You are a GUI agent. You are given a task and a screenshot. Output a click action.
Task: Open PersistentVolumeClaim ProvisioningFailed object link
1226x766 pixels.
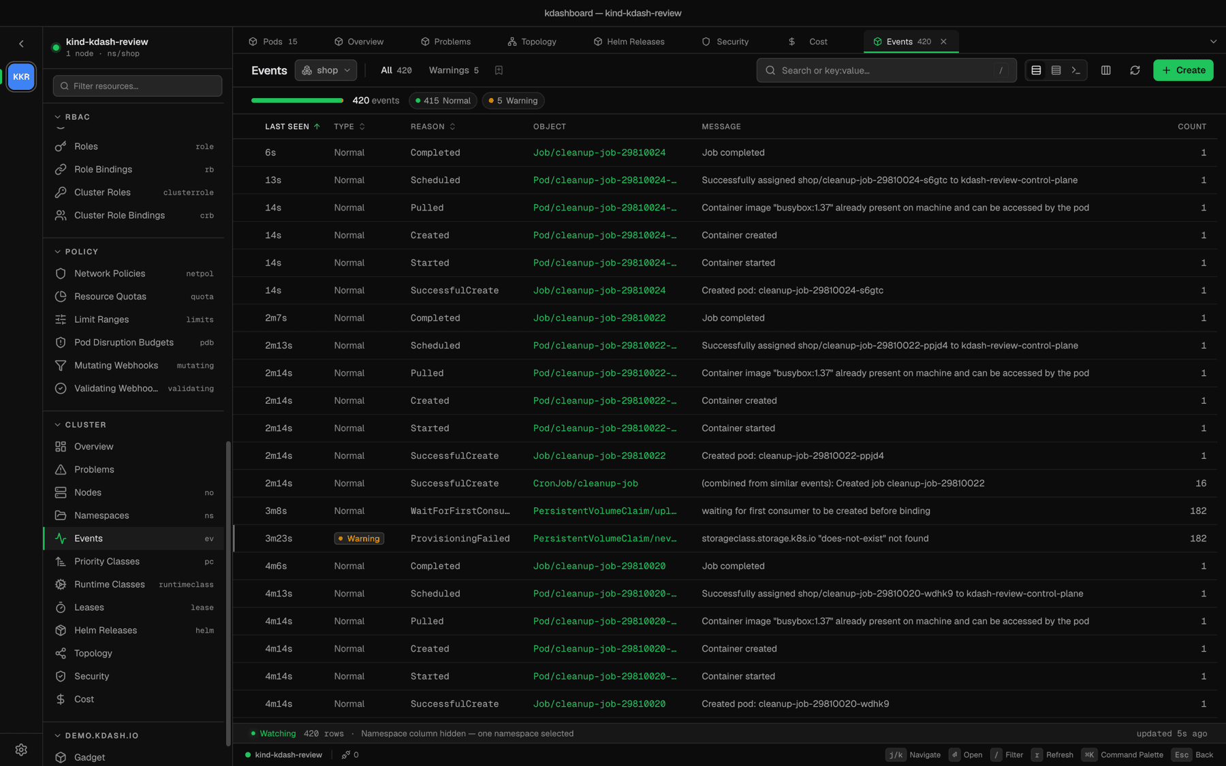pyautogui.click(x=605, y=539)
